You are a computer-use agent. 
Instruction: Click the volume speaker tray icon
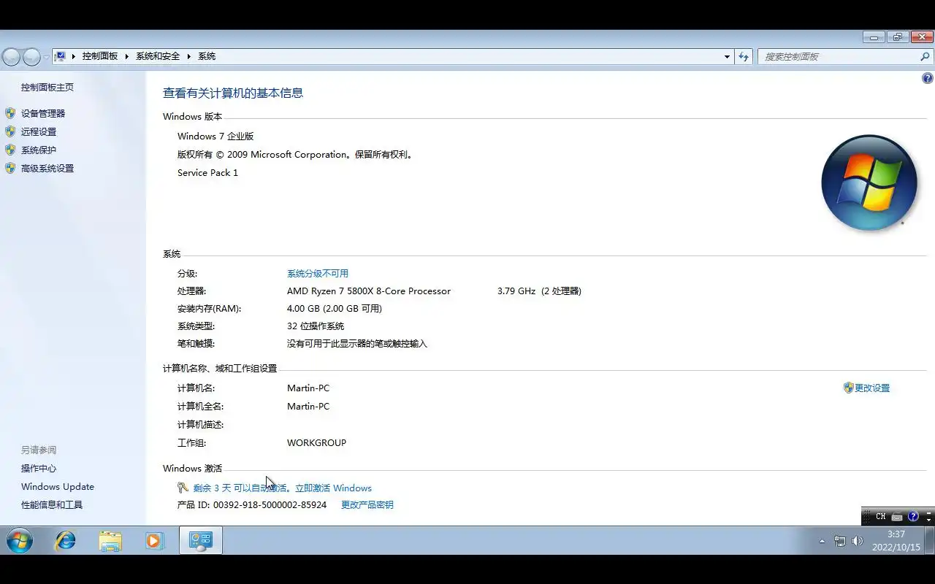(x=858, y=541)
